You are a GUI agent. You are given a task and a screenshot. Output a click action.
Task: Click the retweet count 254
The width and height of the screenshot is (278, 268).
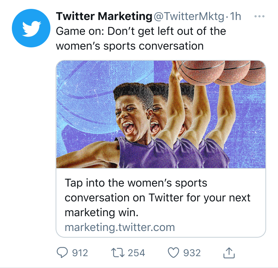[136, 253]
